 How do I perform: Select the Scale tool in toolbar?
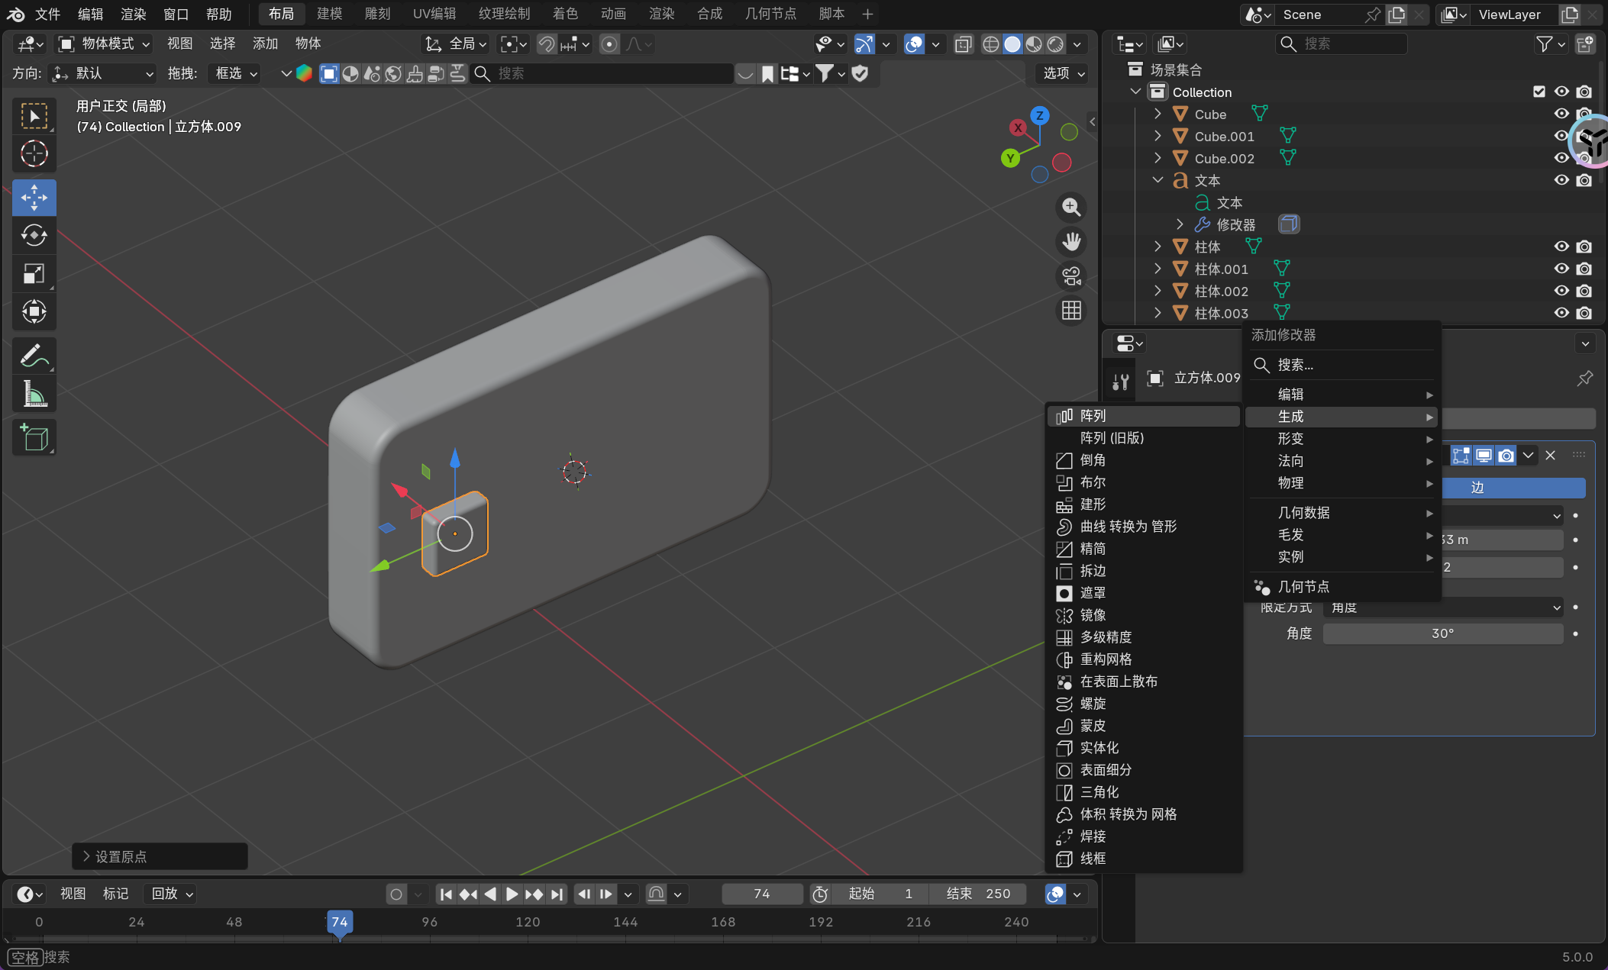coord(34,273)
